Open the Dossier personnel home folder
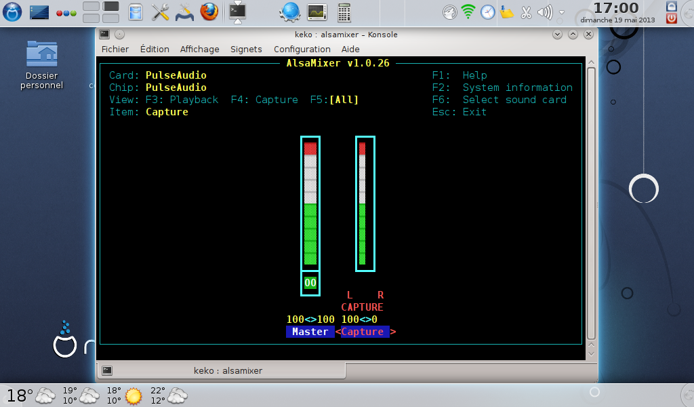The image size is (694, 407). tap(41, 65)
